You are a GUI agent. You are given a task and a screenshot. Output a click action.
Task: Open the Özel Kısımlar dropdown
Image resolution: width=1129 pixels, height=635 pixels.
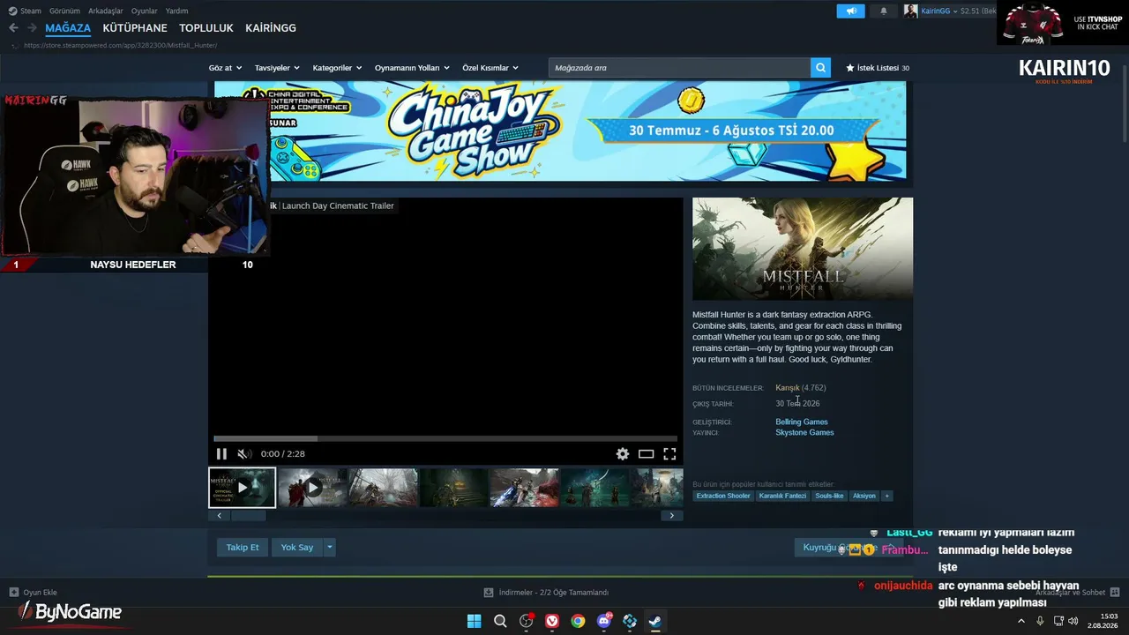pyautogui.click(x=490, y=68)
